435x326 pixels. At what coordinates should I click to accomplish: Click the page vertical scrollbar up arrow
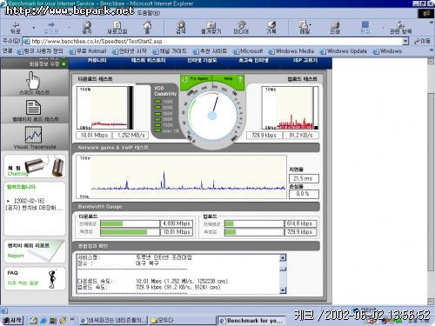pos(431,61)
